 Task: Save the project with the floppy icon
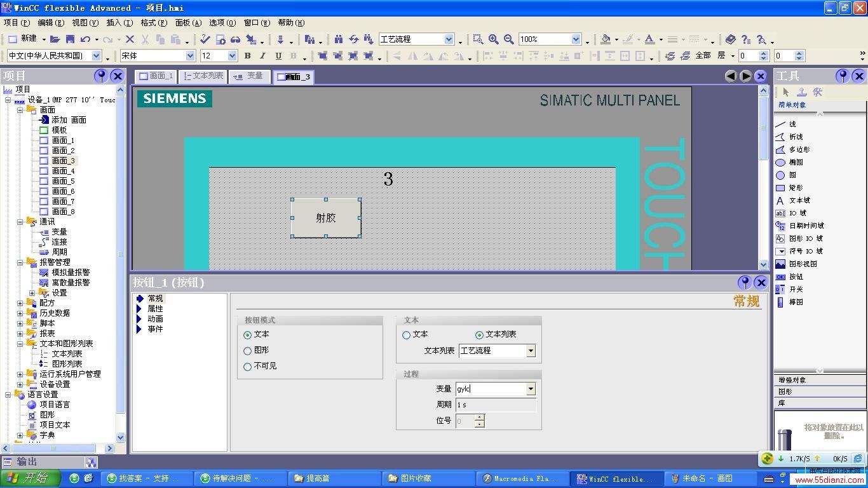pos(71,39)
